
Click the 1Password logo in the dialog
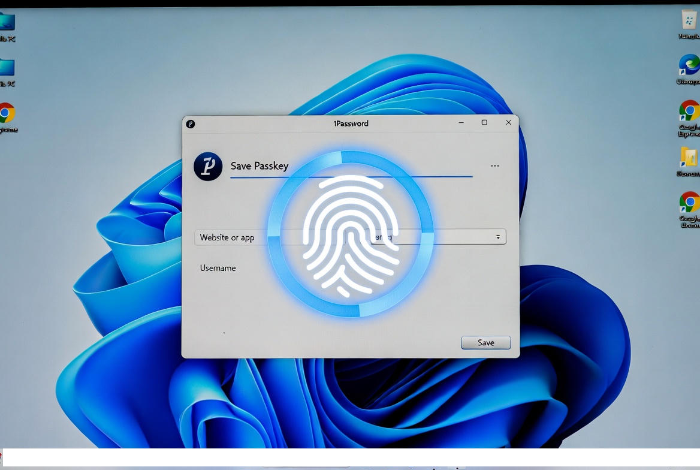pyautogui.click(x=207, y=165)
